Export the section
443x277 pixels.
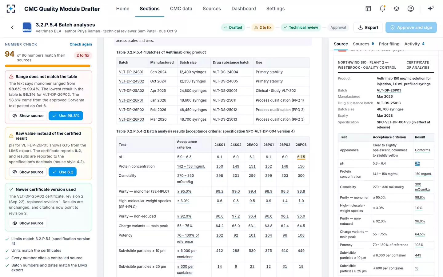click(x=368, y=27)
